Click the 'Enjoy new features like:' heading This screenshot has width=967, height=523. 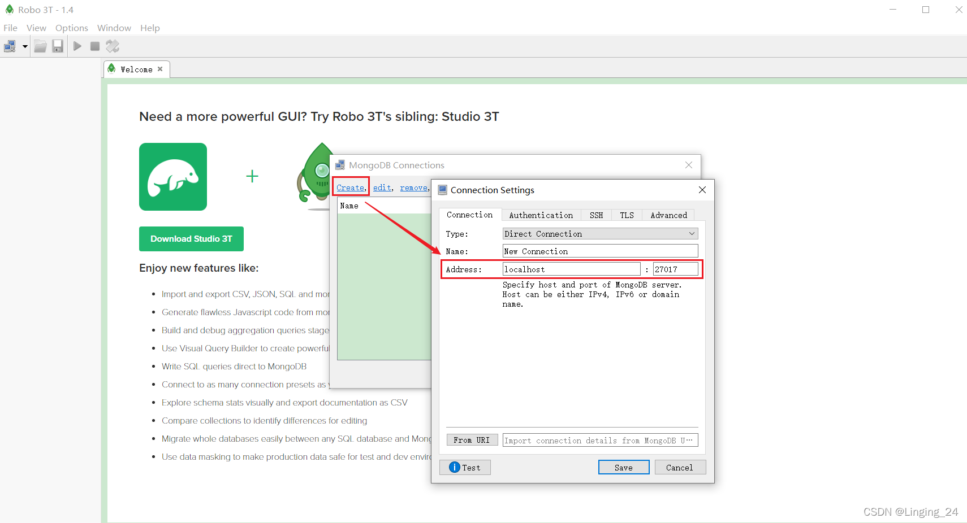(x=198, y=268)
